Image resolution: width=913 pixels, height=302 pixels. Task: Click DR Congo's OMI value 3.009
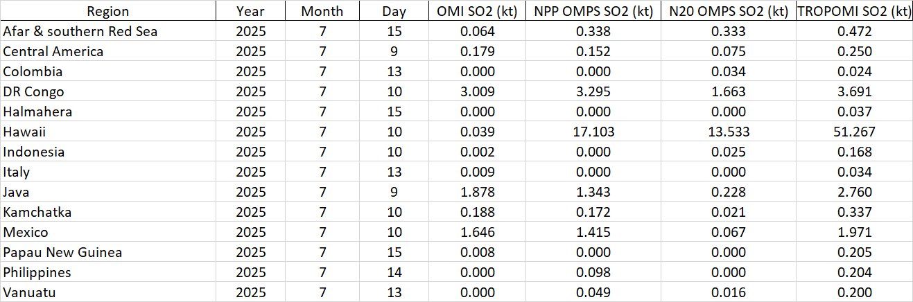tap(476, 91)
